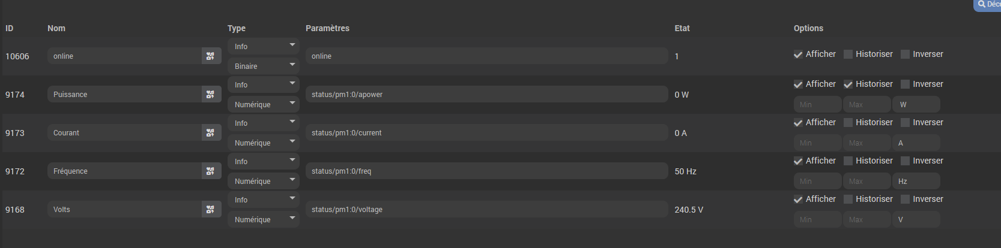Click the Min field in the Courant row
The width and height of the screenshot is (1001, 248).
click(x=817, y=143)
